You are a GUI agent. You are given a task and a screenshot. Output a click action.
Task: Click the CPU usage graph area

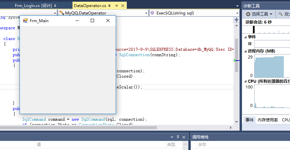pyautogui.click(x=272, y=96)
